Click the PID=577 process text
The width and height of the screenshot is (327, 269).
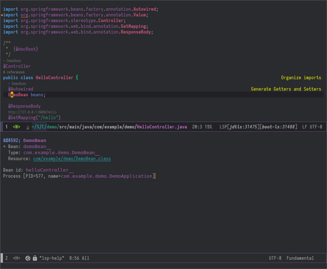pos(34,176)
